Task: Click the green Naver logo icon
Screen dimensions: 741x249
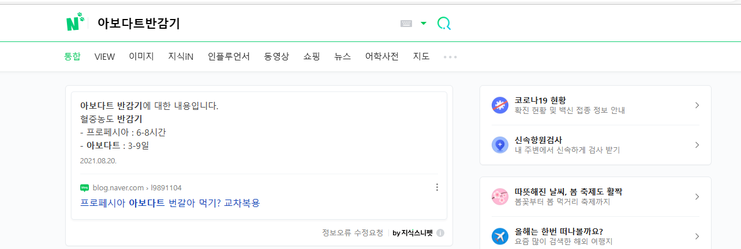Action: click(x=75, y=23)
